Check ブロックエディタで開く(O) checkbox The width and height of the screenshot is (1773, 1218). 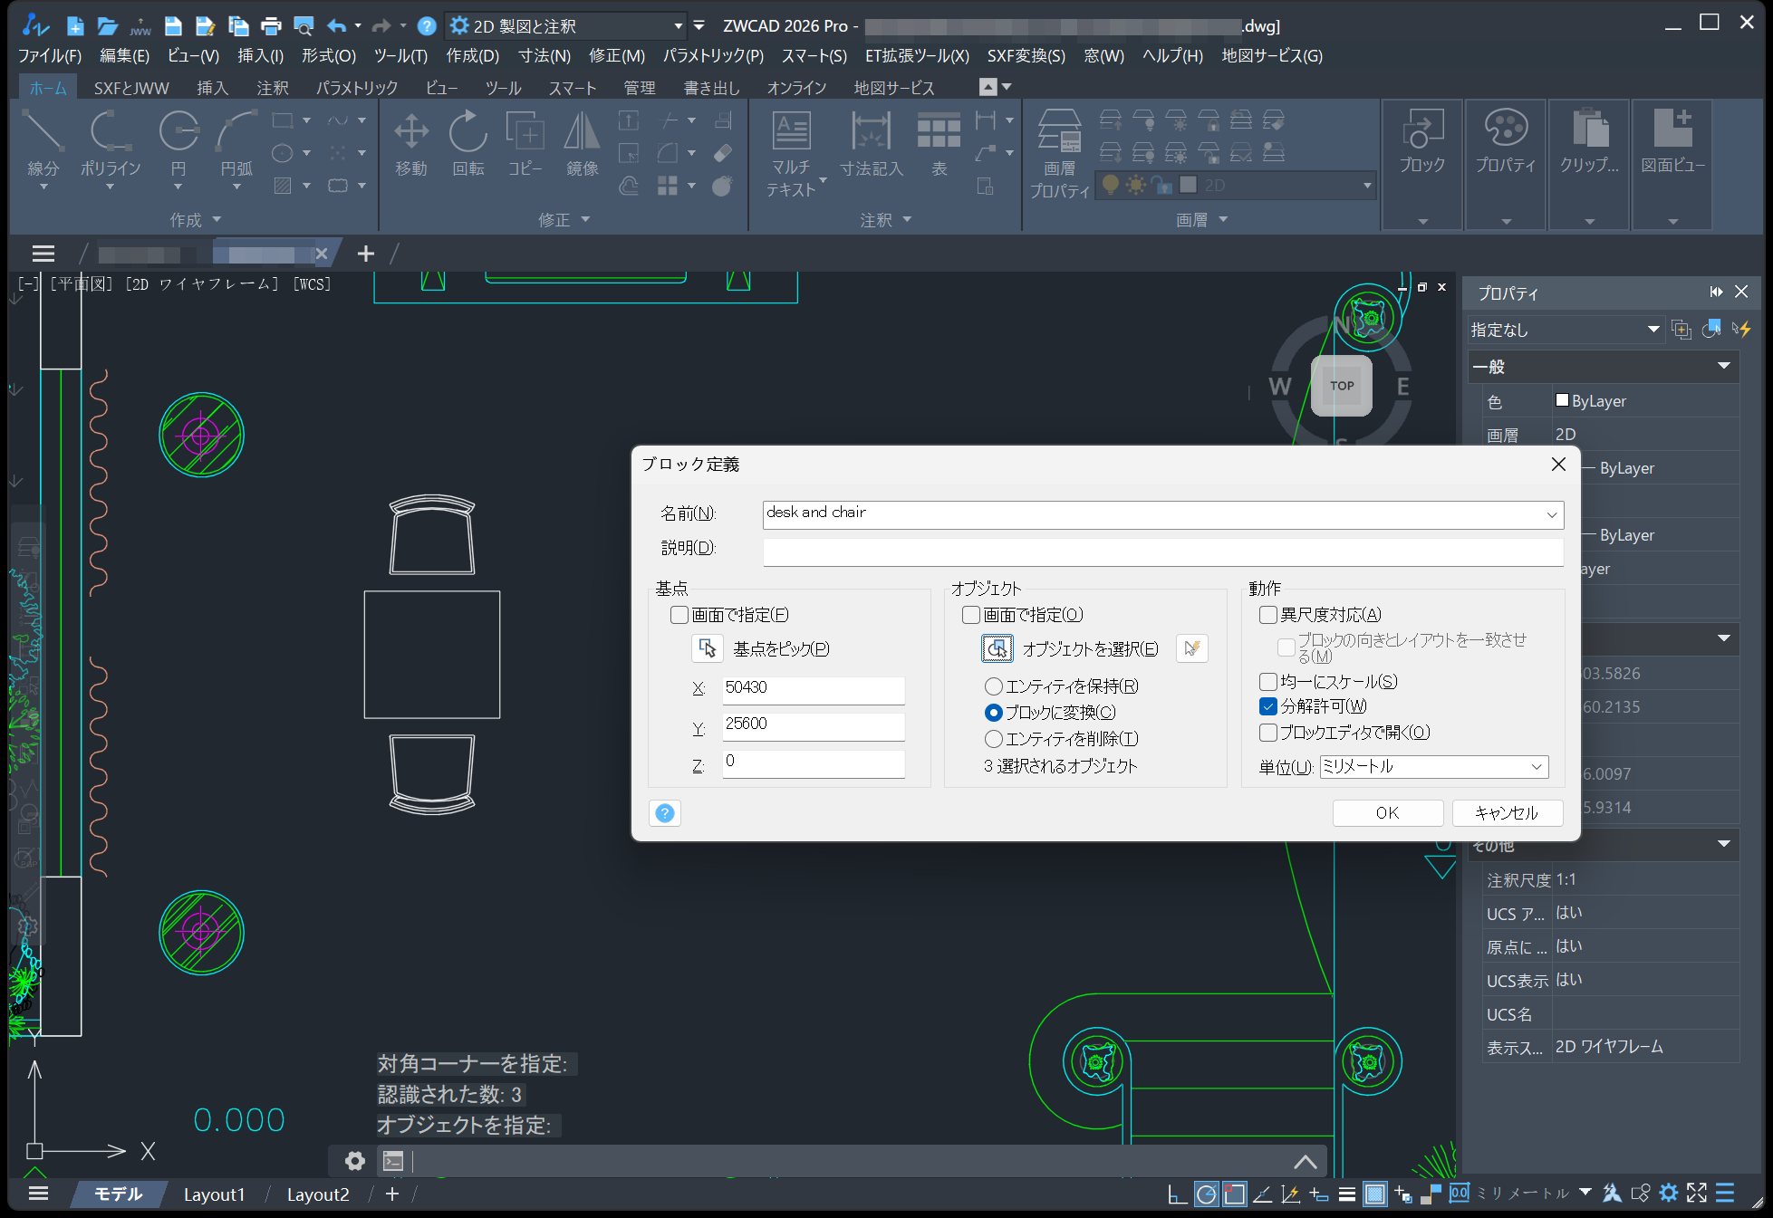1268,732
